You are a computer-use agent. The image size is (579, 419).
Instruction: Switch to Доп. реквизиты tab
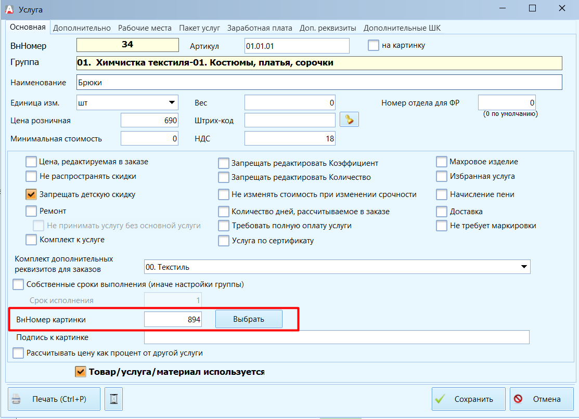328,28
